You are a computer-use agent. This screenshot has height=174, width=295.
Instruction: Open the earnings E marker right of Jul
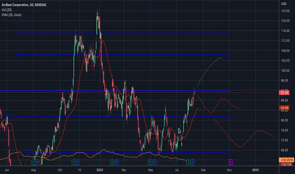[x=188, y=162]
